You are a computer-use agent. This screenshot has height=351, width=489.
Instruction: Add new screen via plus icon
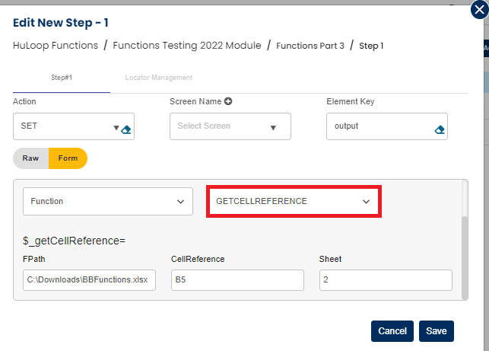click(x=228, y=101)
